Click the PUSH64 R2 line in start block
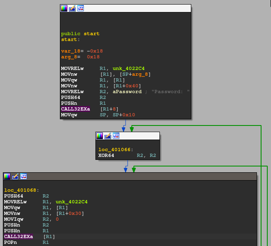 (83, 97)
